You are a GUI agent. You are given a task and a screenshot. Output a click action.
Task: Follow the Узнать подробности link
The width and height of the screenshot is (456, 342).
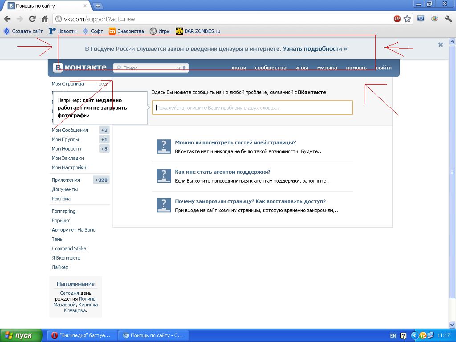315,49
